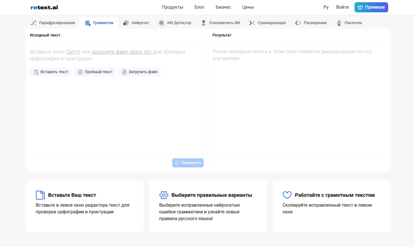414x247 pixels.
Task: Click the Суммаризация arrows icon
Action: click(x=252, y=23)
